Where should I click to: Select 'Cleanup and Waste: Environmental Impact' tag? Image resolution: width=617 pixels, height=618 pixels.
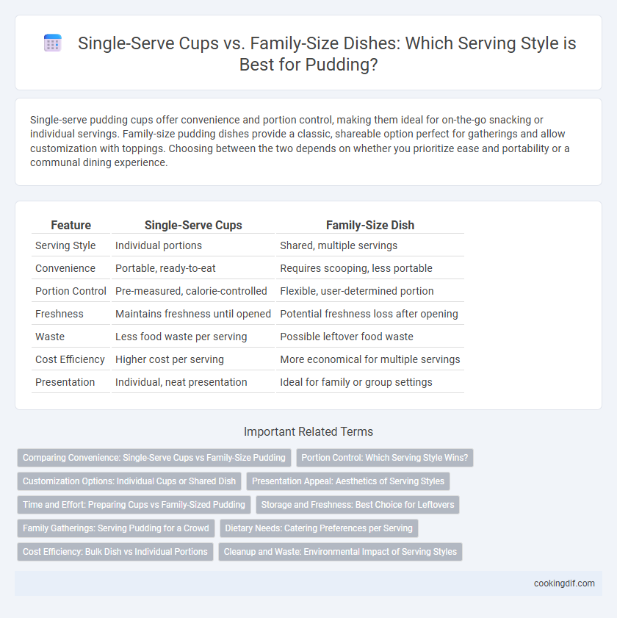click(x=340, y=552)
